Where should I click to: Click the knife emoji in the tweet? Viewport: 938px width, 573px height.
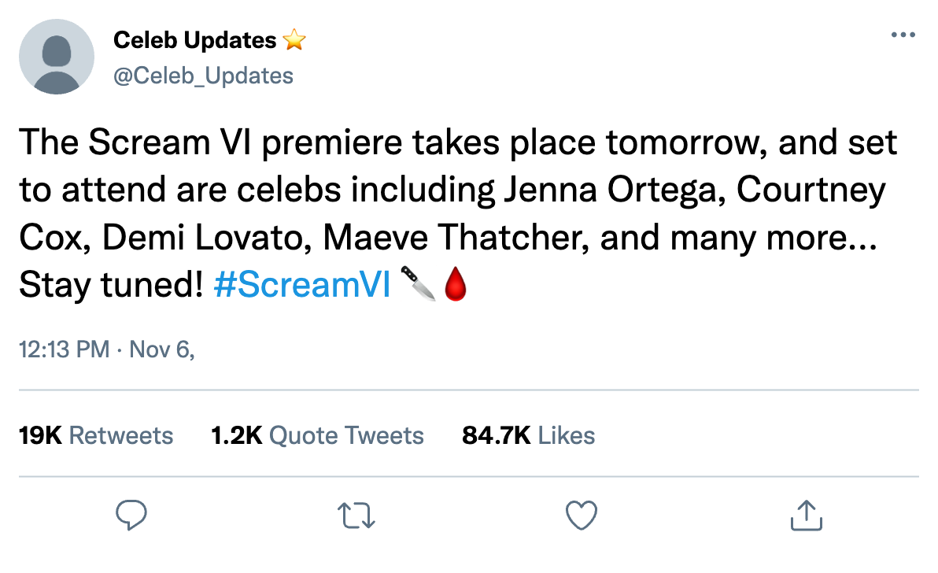pyautogui.click(x=418, y=283)
